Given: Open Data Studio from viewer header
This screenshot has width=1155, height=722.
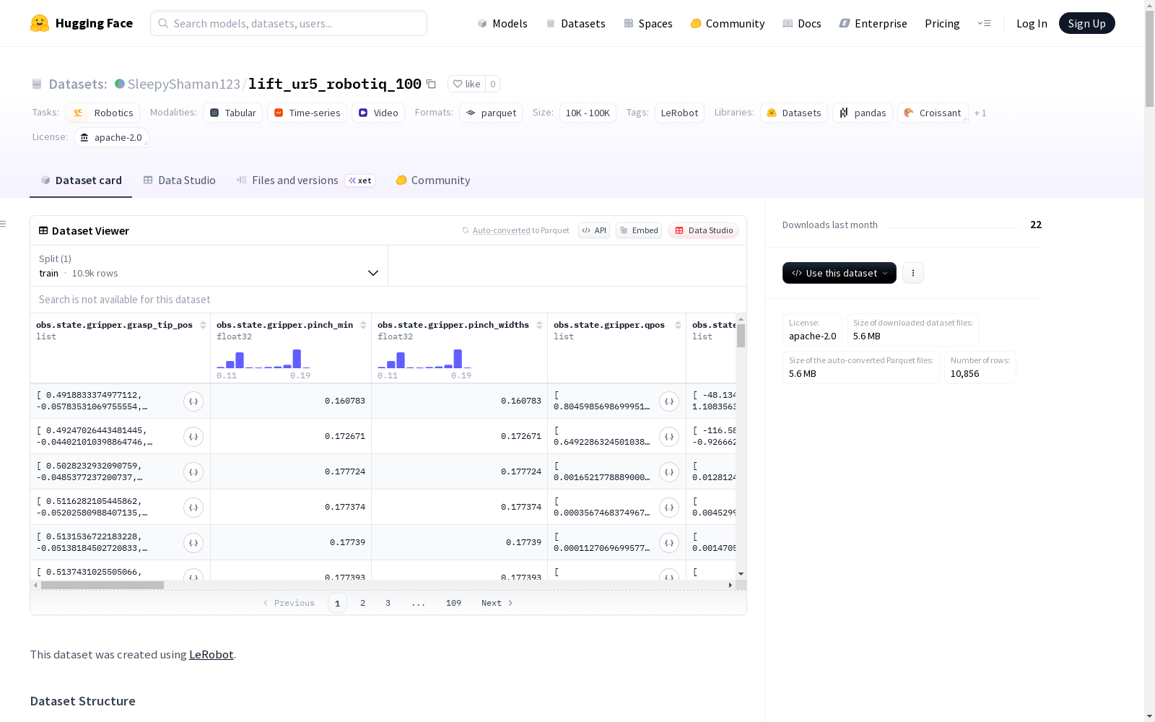Looking at the screenshot, I should [x=704, y=230].
